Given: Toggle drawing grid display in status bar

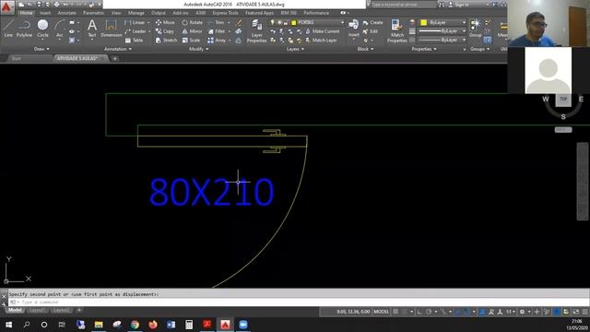Looking at the screenshot, I should coord(395,312).
